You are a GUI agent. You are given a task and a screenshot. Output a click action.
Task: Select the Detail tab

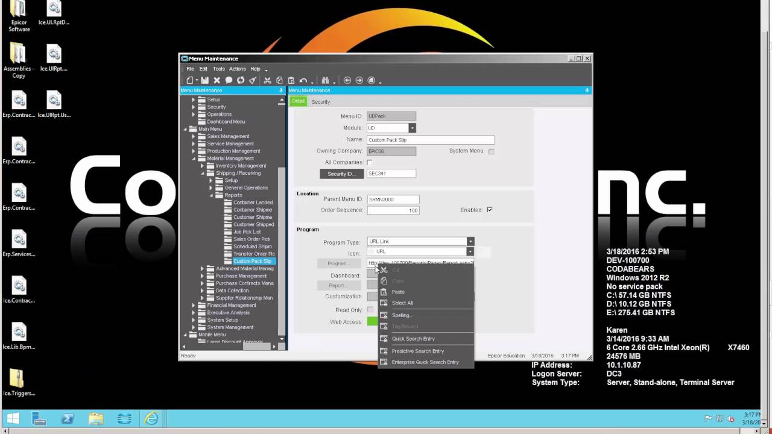[x=299, y=101]
